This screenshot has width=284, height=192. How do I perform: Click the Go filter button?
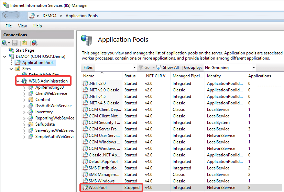coord(144,67)
